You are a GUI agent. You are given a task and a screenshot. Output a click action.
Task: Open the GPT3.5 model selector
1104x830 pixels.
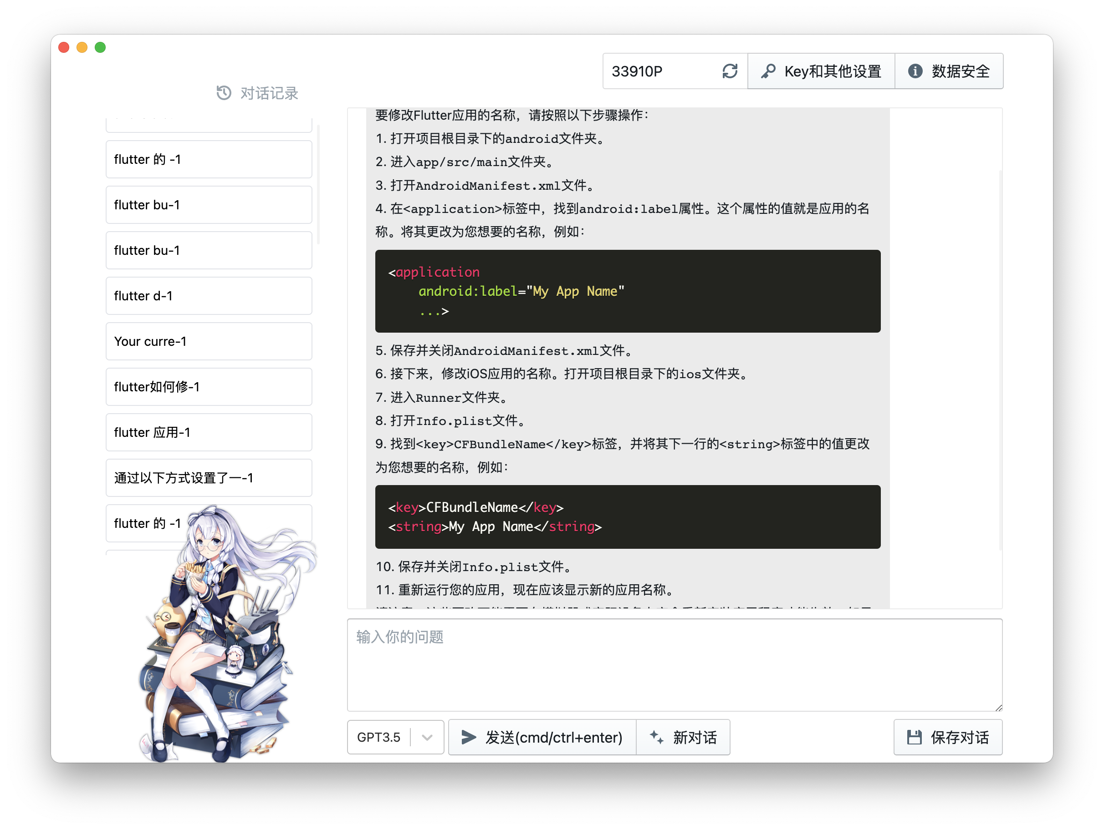pos(379,737)
